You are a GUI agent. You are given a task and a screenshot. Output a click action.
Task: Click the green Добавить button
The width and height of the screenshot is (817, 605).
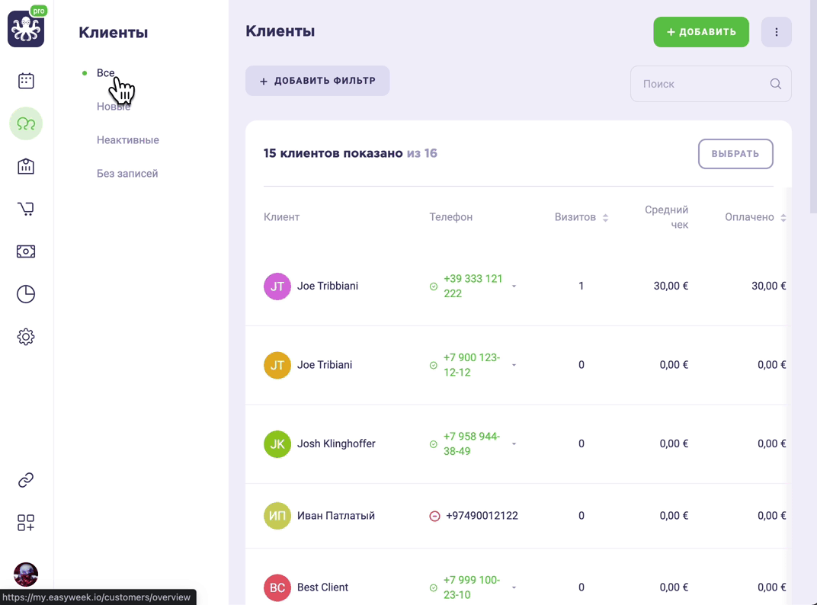701,32
